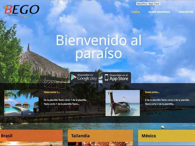Image resolution: width=195 pixels, height=146 pixels.
Task: Click the overwater bungalows thumbnail
Action: [x=21, y=103]
